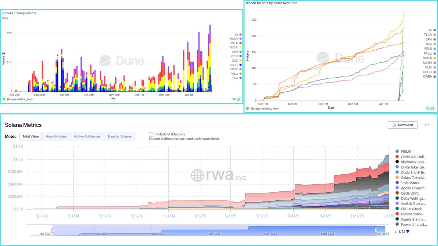The height and width of the screenshot is (246, 438).
Task: Click the rStocks Trading Volume chart title
Action: tap(19, 13)
